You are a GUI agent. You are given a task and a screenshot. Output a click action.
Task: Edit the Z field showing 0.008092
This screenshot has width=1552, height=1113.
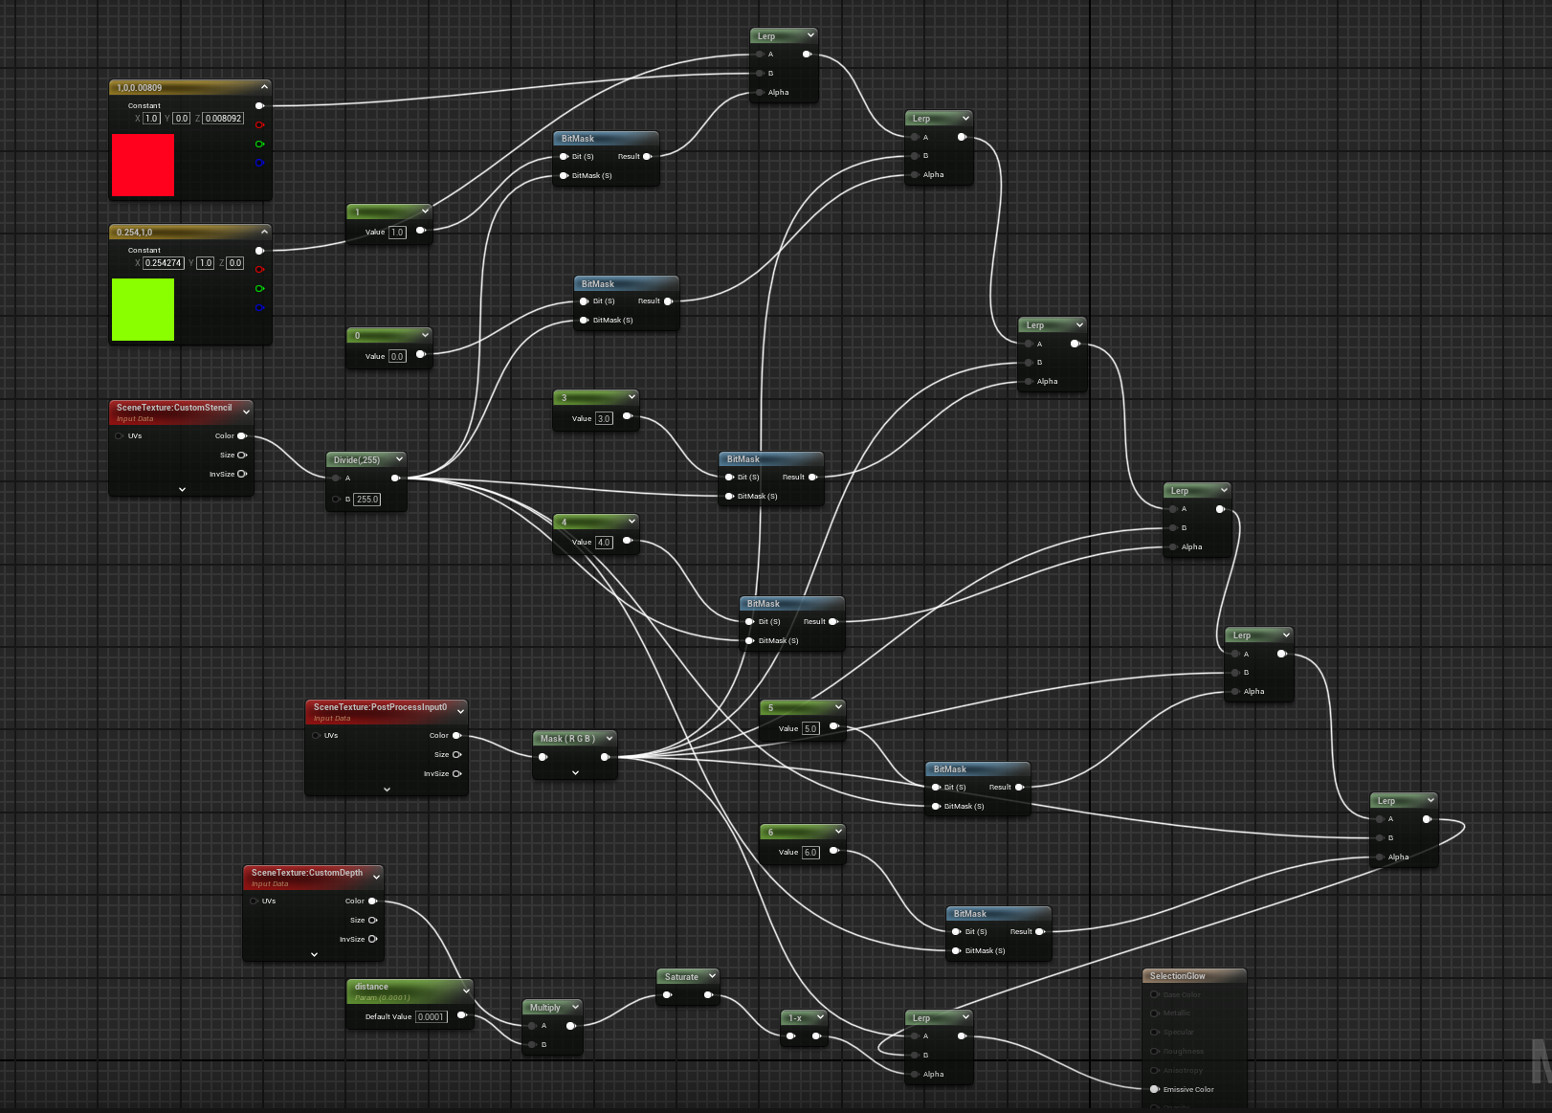[223, 119]
